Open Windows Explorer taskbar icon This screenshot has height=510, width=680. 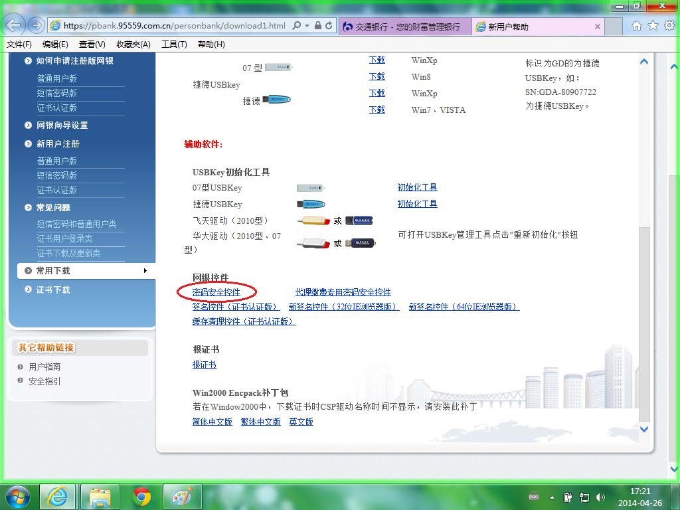tap(100, 496)
